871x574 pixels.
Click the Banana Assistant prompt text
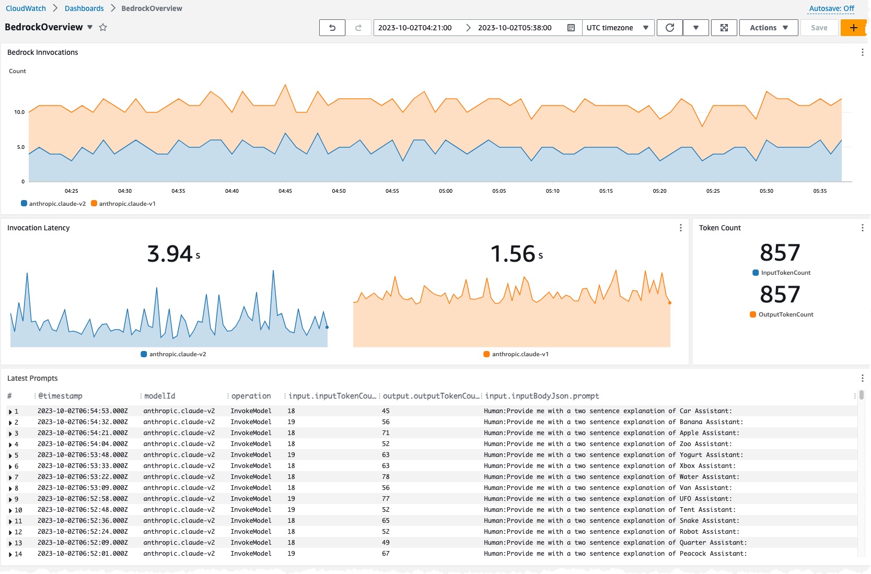pyautogui.click(x=613, y=422)
